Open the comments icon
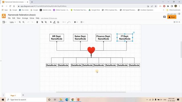 pos(164,17)
